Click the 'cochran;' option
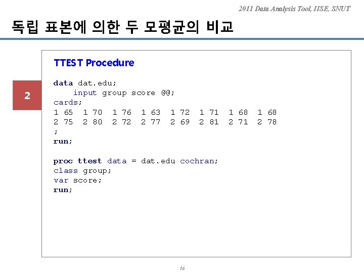Image resolution: width=364 pixels, height=273 pixels. point(199,161)
